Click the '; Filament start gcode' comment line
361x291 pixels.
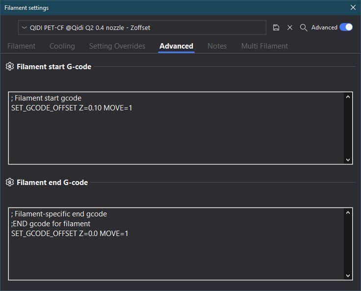[46, 98]
